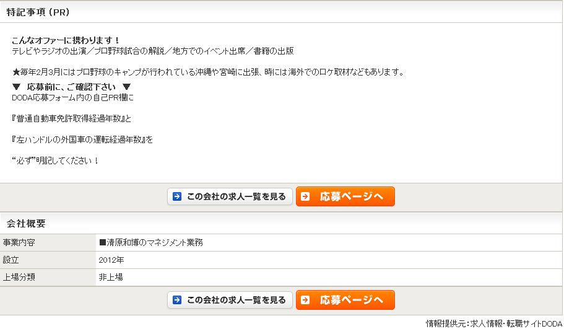Select the 会社概要 section header
Image resolution: width=564 pixels, height=334 pixels.
pyautogui.click(x=26, y=224)
